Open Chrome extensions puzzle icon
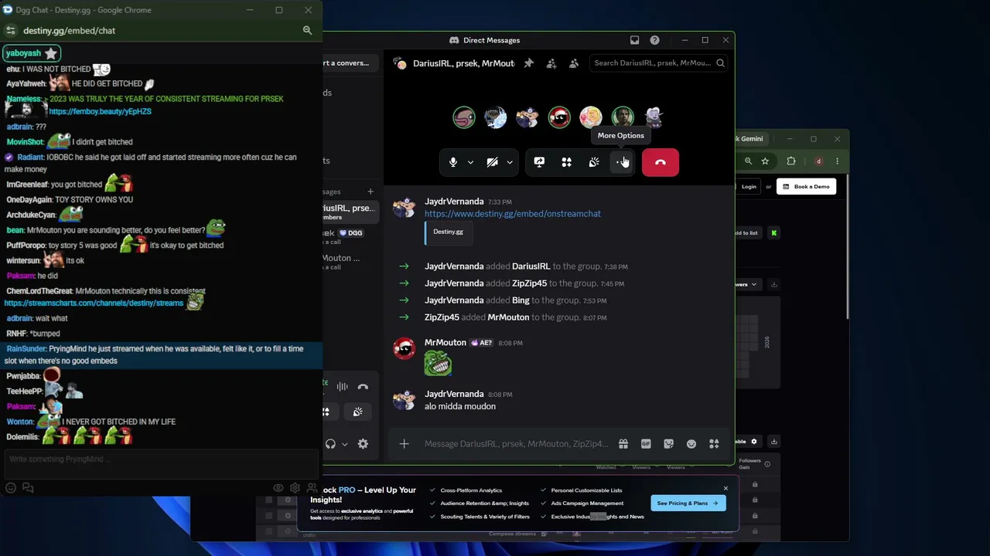990x556 pixels. [x=791, y=161]
